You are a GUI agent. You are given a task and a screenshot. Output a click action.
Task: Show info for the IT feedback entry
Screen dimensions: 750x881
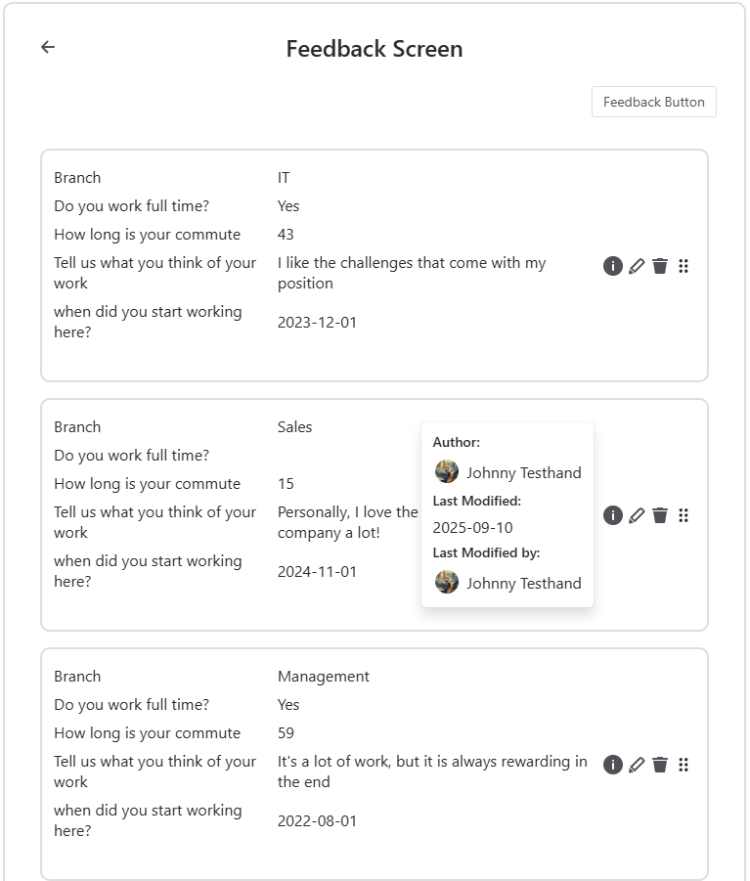[613, 266]
